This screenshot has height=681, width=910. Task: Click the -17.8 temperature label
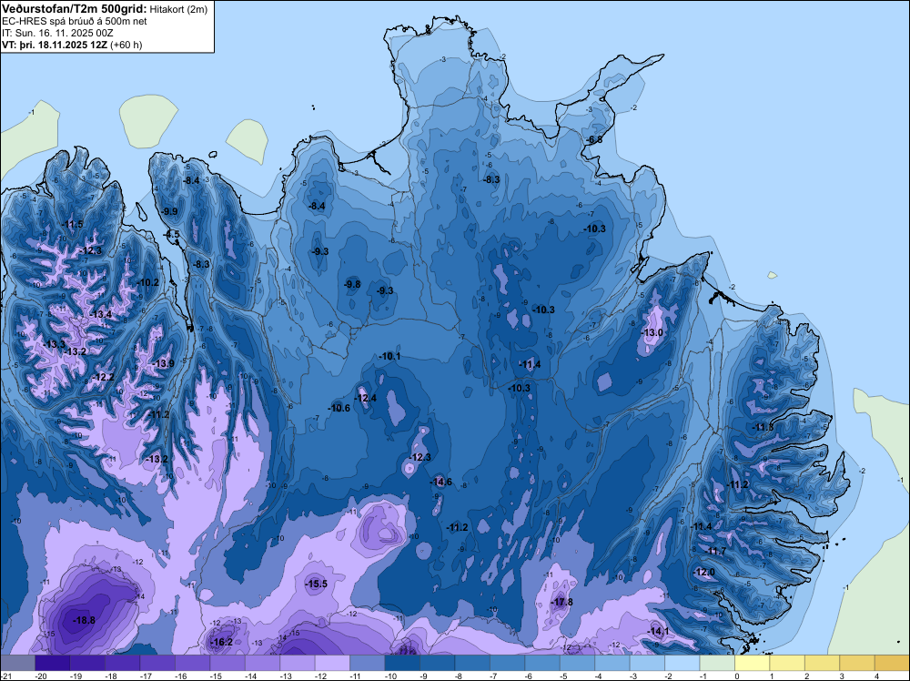coord(561,602)
